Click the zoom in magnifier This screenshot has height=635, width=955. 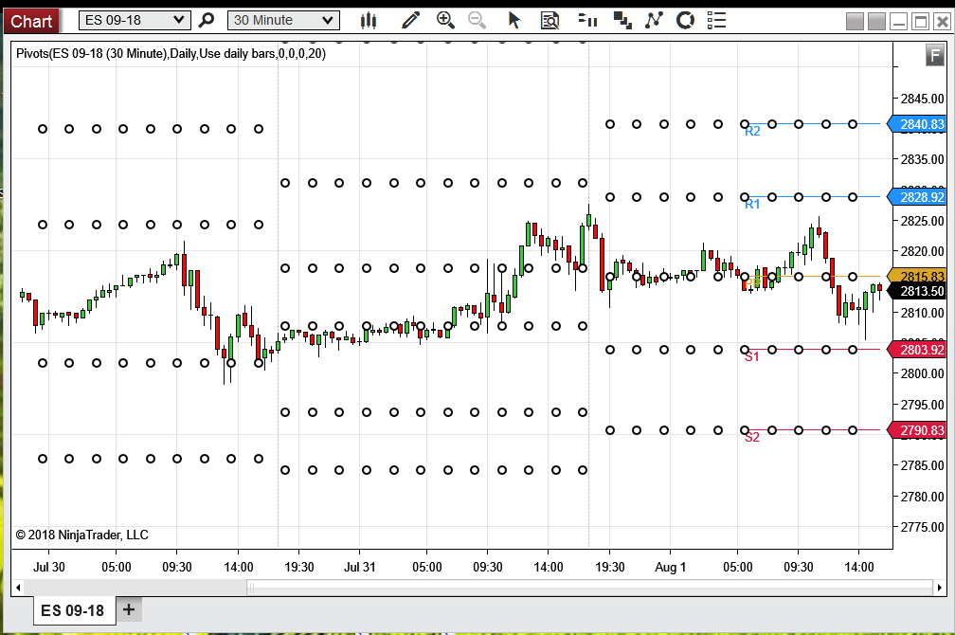(446, 20)
